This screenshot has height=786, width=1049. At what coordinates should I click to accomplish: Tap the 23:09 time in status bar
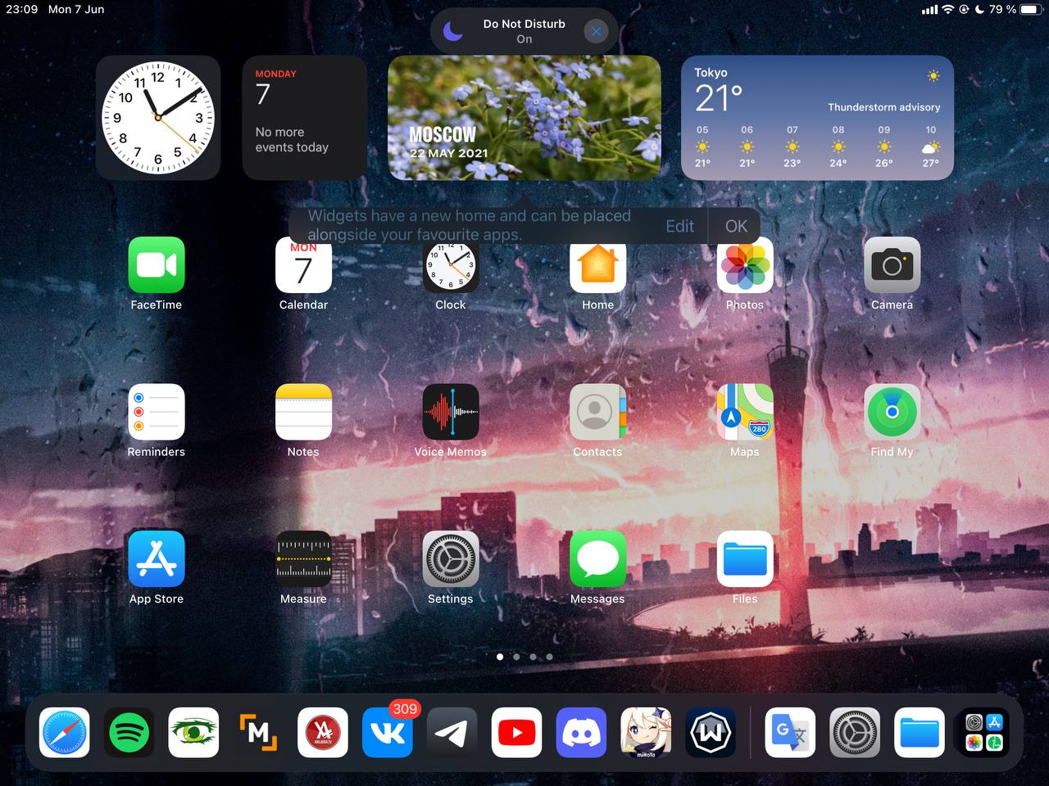pos(21,9)
